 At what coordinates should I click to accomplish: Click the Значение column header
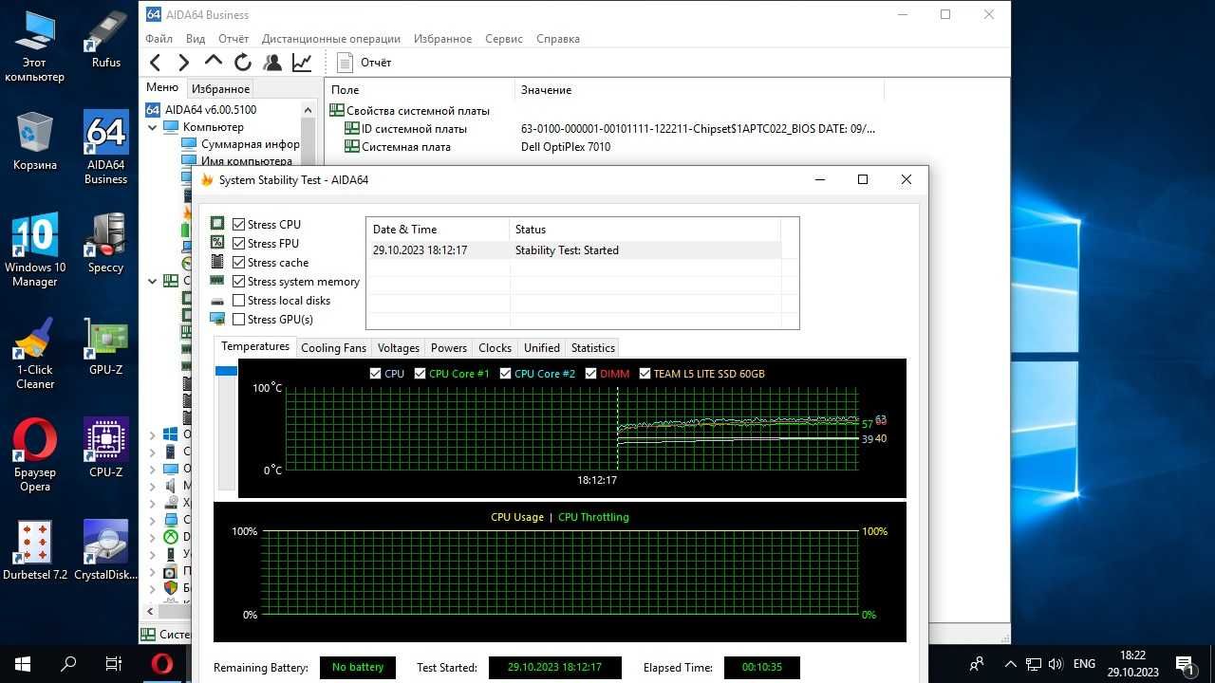pos(699,90)
